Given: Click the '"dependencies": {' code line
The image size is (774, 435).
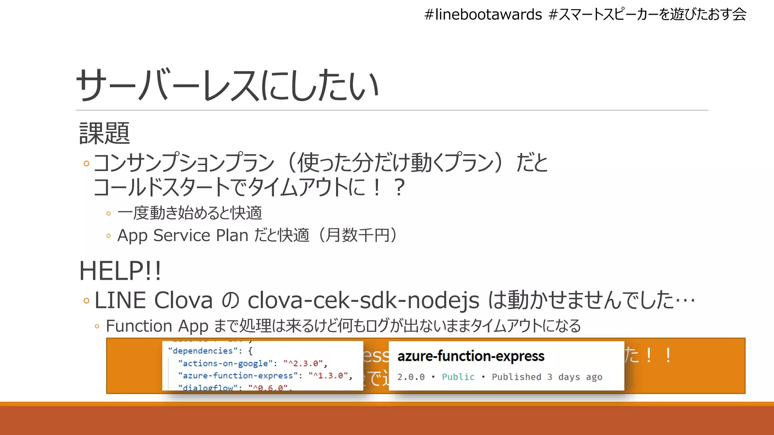Looking at the screenshot, I should coord(210,351).
